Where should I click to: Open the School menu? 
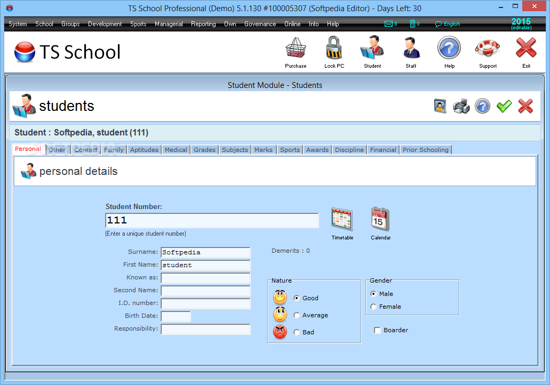(x=44, y=24)
